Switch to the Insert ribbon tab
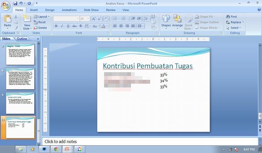The width and height of the screenshot is (262, 153). (34, 10)
